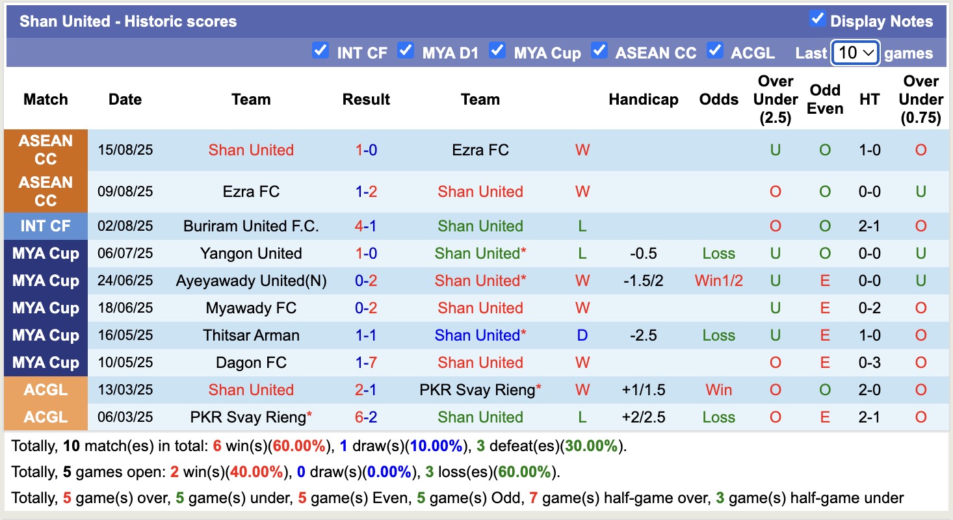The width and height of the screenshot is (953, 520).
Task: Click the 1-7 result of Dagon FC match
Action: (365, 363)
